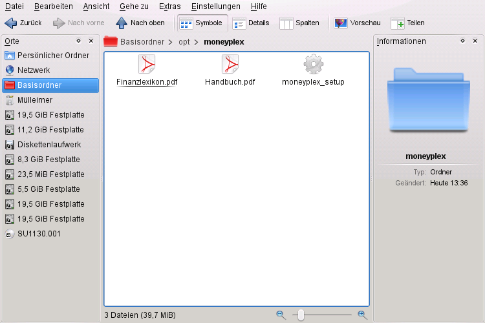Click the moneyplex folder preview image
This screenshot has width=485, height=323.
coord(428,100)
